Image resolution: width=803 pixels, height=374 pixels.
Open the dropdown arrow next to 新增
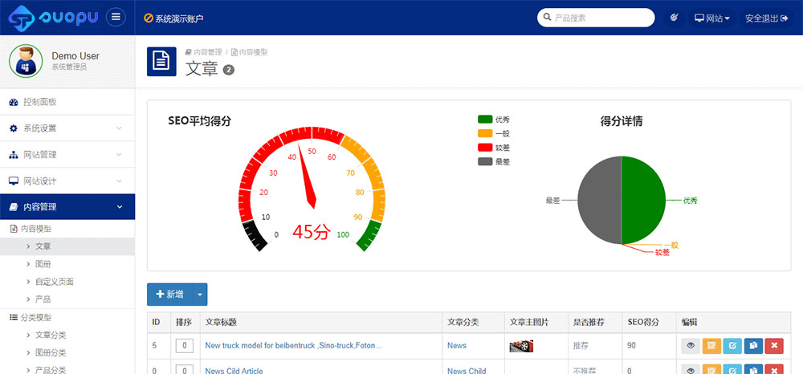point(200,295)
